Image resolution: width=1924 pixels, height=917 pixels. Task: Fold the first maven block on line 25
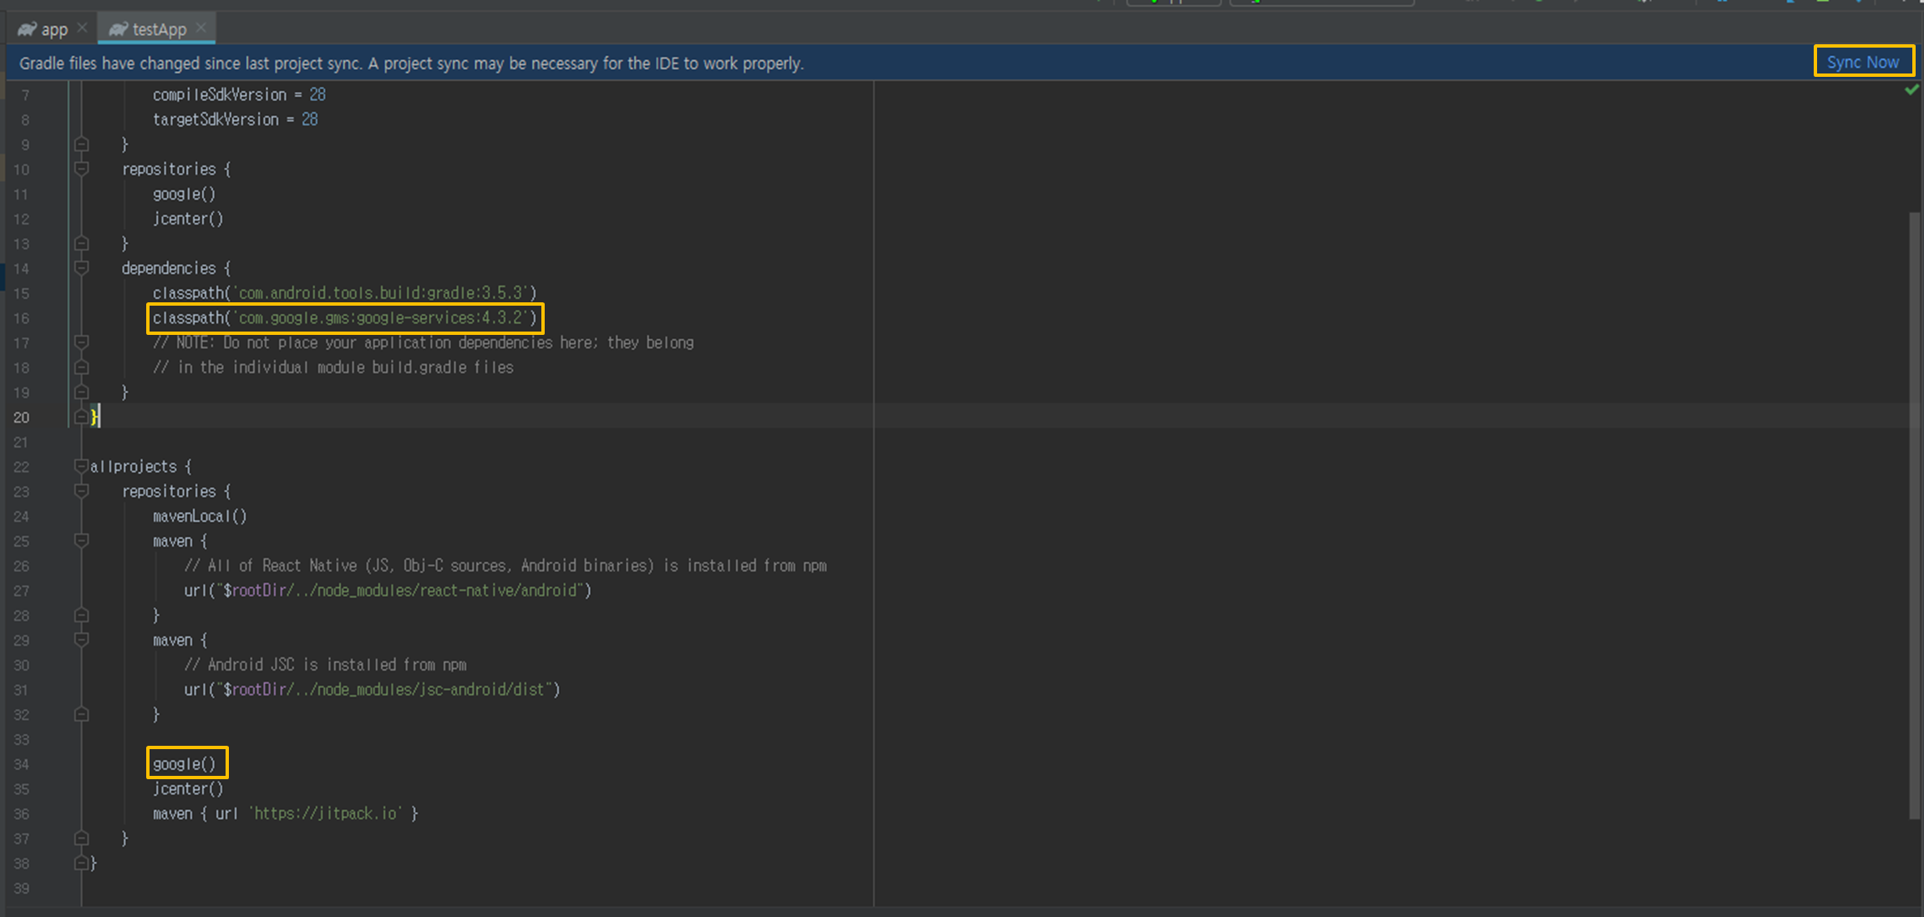point(82,541)
